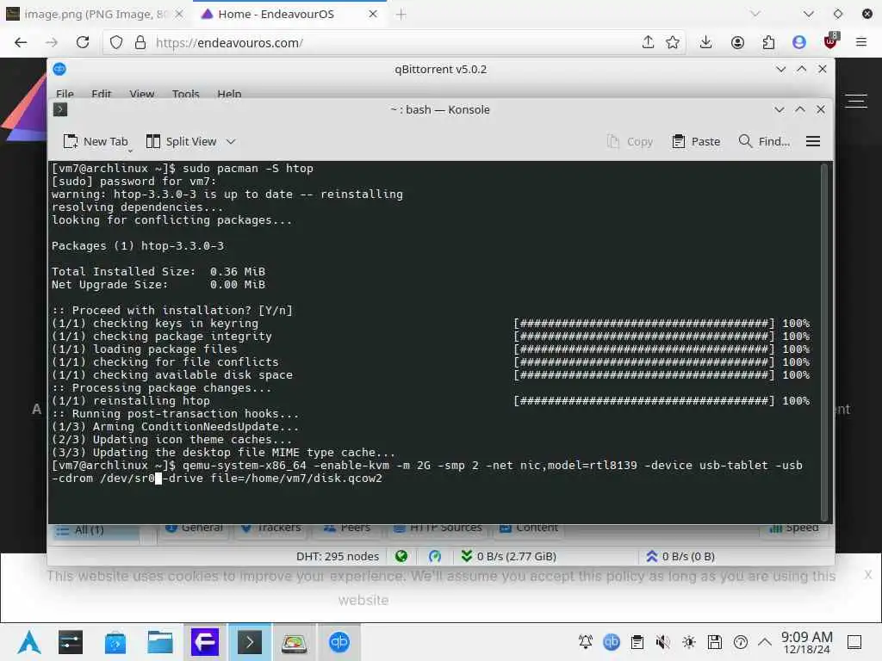This screenshot has width=882, height=661.
Task: Open qBittorrent Help menu
Action: (x=229, y=93)
